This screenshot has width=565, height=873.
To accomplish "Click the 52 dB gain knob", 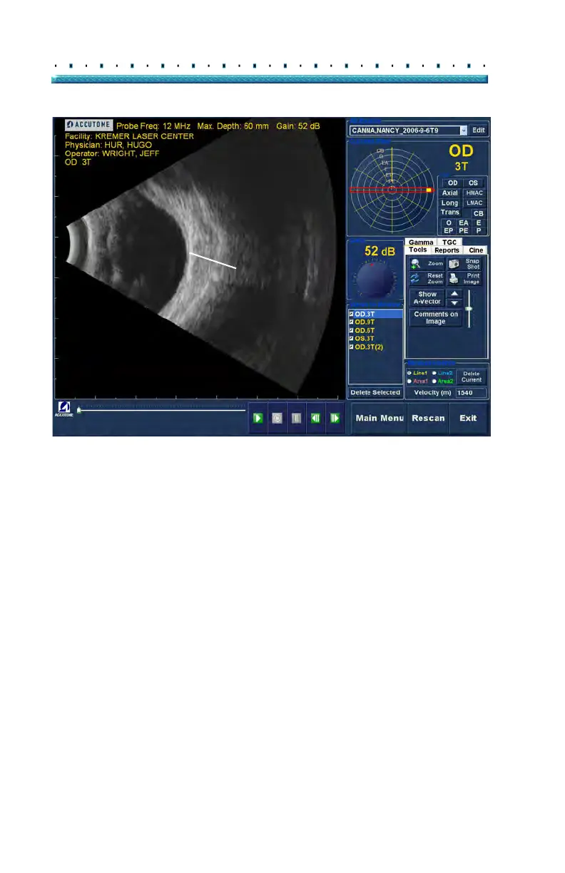I will point(375,279).
